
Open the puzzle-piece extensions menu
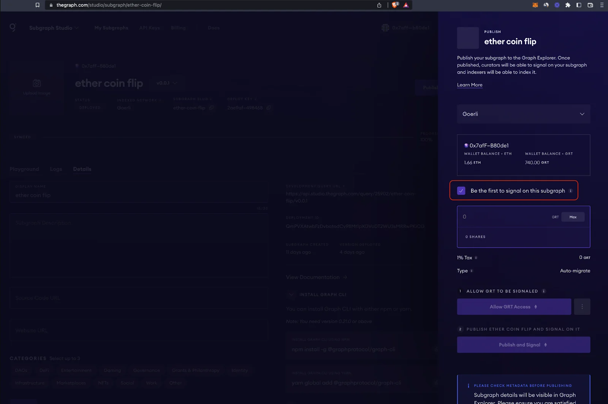(568, 5)
